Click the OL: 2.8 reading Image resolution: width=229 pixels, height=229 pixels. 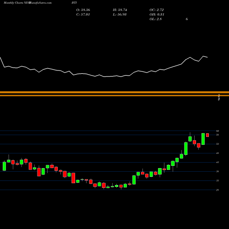click(155, 19)
